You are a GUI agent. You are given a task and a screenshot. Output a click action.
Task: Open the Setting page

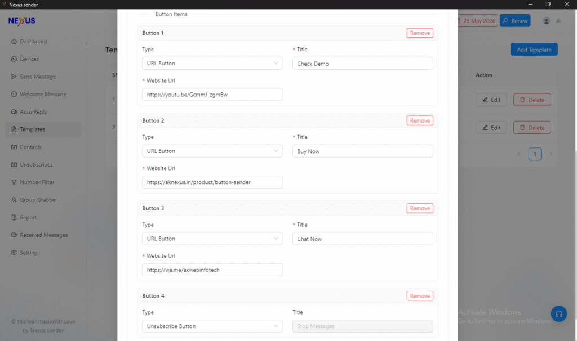43,253
